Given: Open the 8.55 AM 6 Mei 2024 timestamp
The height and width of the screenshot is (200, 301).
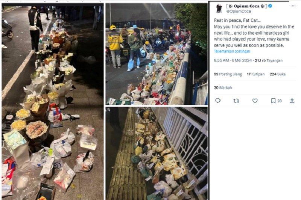Looking at the screenshot, I should [x=233, y=60].
